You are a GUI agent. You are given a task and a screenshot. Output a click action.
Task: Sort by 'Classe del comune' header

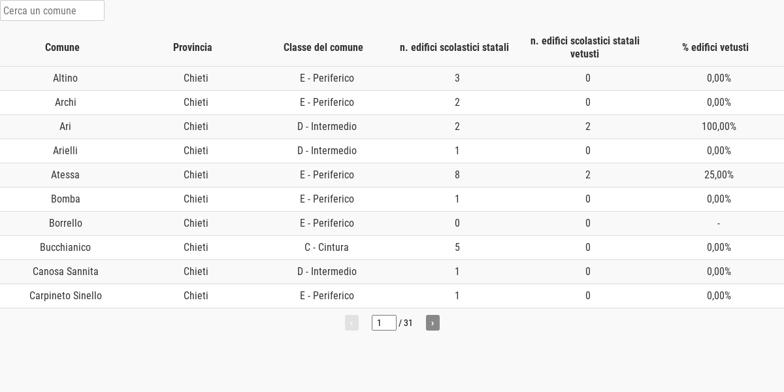(x=323, y=47)
